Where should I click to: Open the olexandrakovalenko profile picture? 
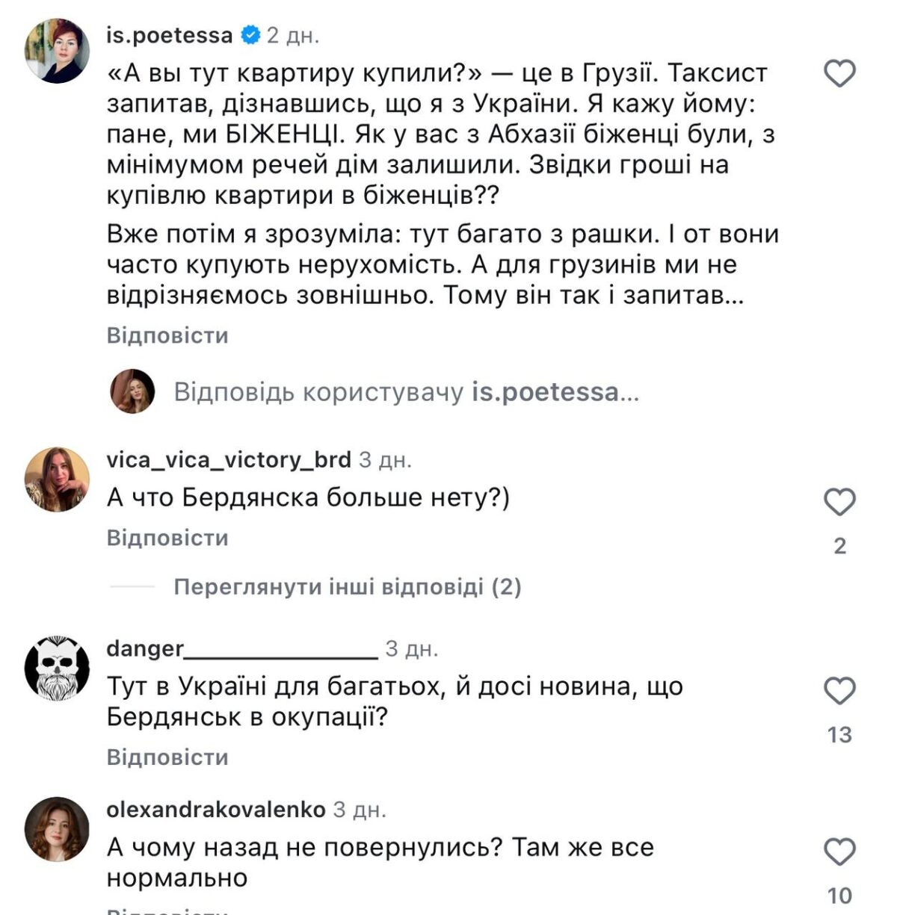click(57, 829)
